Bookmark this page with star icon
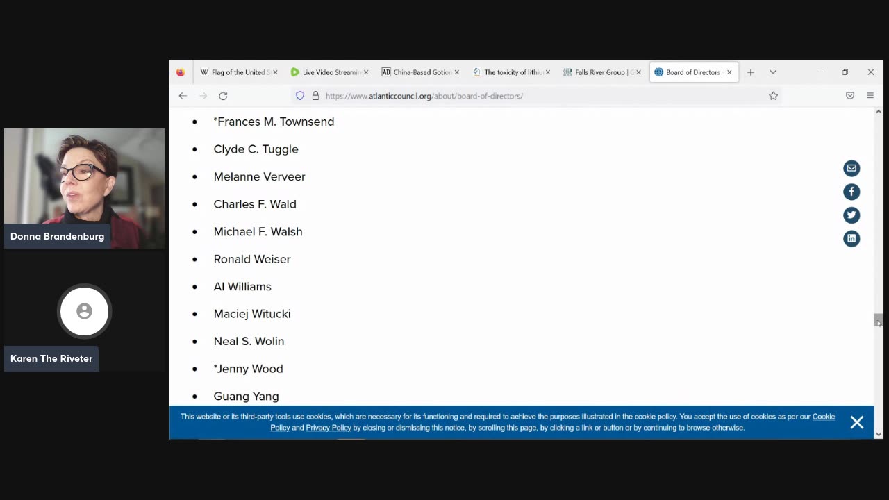The height and width of the screenshot is (500, 889). 773,96
